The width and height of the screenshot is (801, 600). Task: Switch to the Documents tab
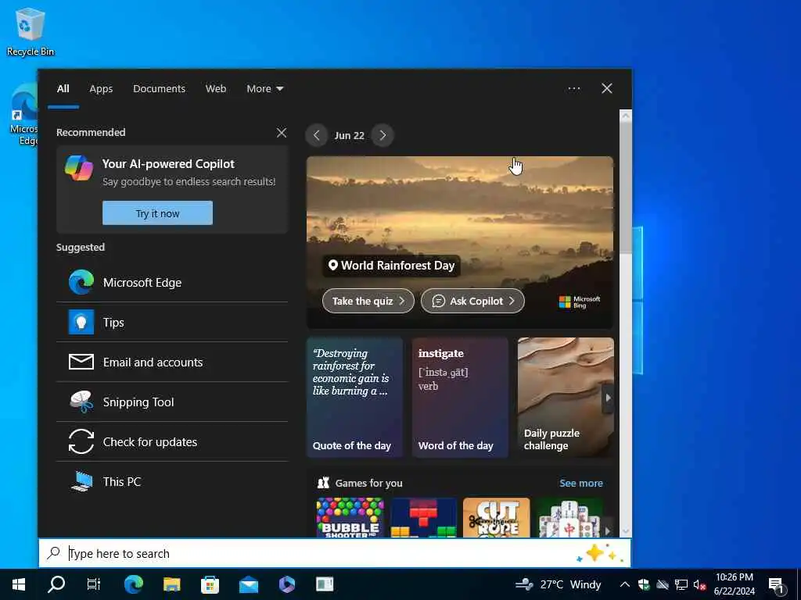[x=160, y=89]
